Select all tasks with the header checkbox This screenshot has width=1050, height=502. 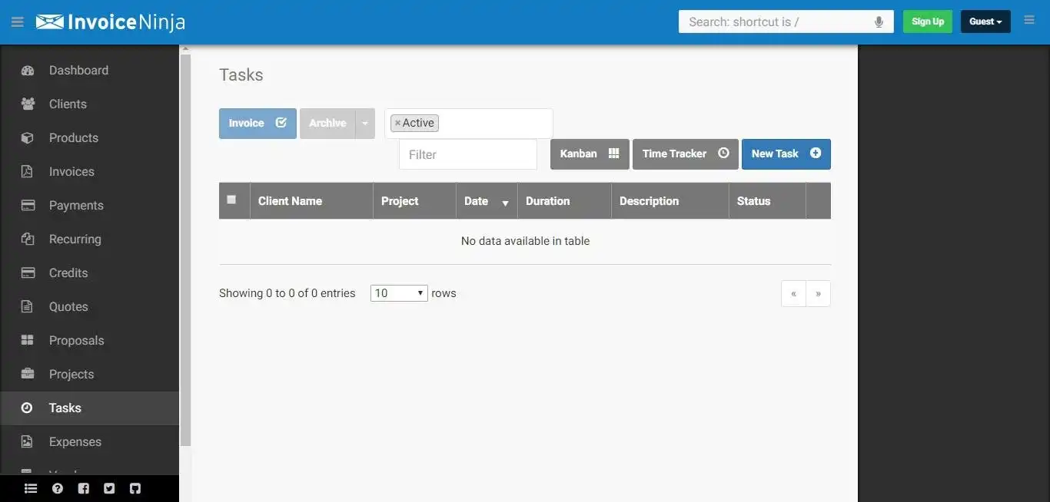point(232,200)
